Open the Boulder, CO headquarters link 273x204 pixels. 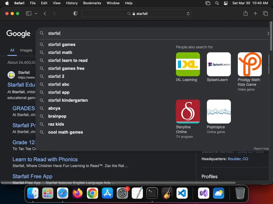(238, 159)
